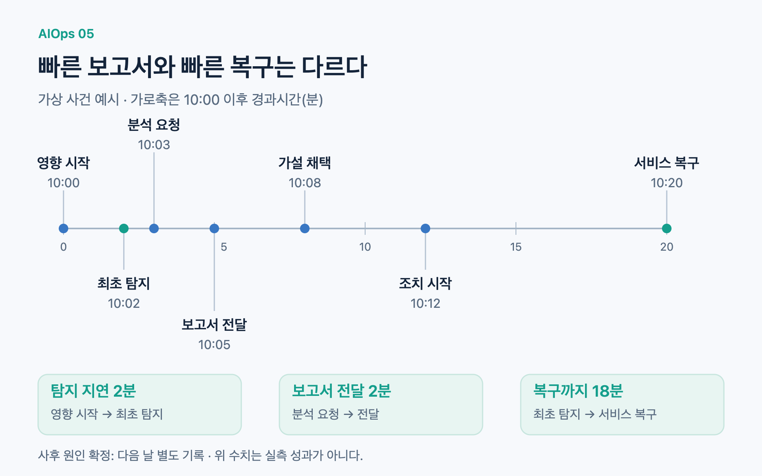
Task: Select the green 최초 탐지 marker dot
Action: click(x=124, y=228)
